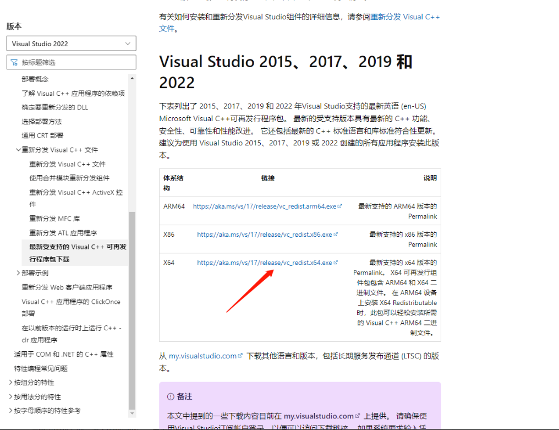Select 重新分发 ATL 应用程序
Viewport: 559px width, 430px height.
pos(63,233)
